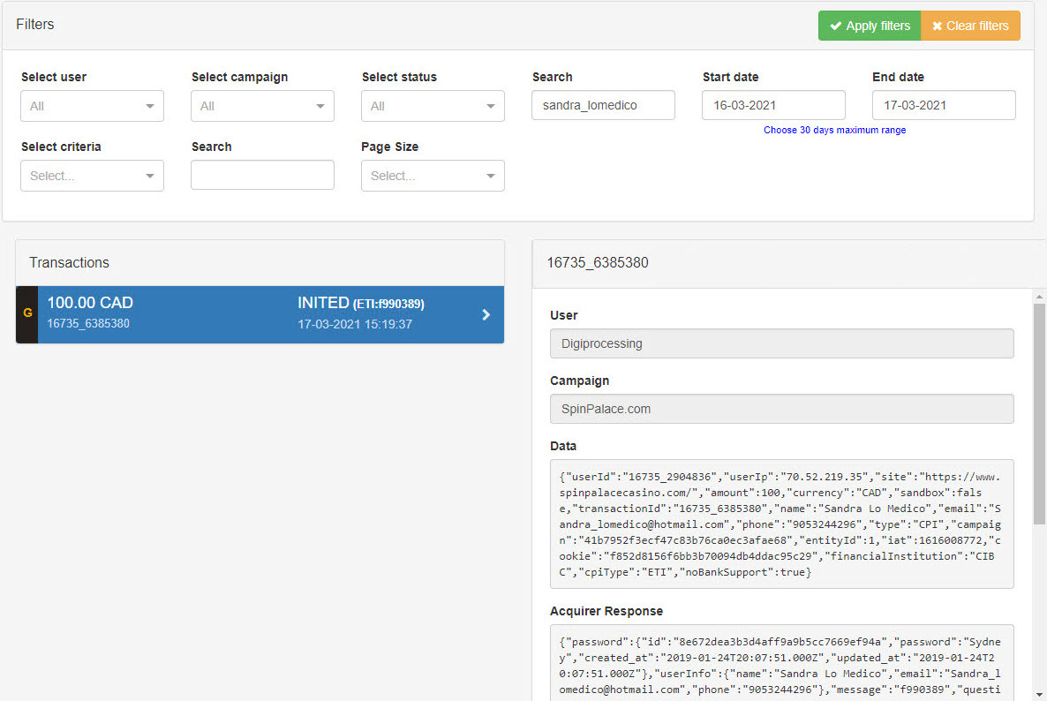Viewport: 1047px width, 701px height.
Task: Open the Select campaign dropdown
Action: click(262, 106)
